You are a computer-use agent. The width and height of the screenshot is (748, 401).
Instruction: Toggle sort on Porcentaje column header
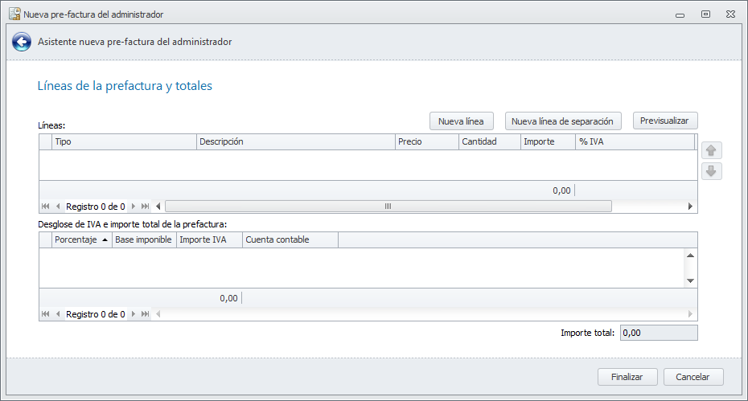tap(82, 239)
